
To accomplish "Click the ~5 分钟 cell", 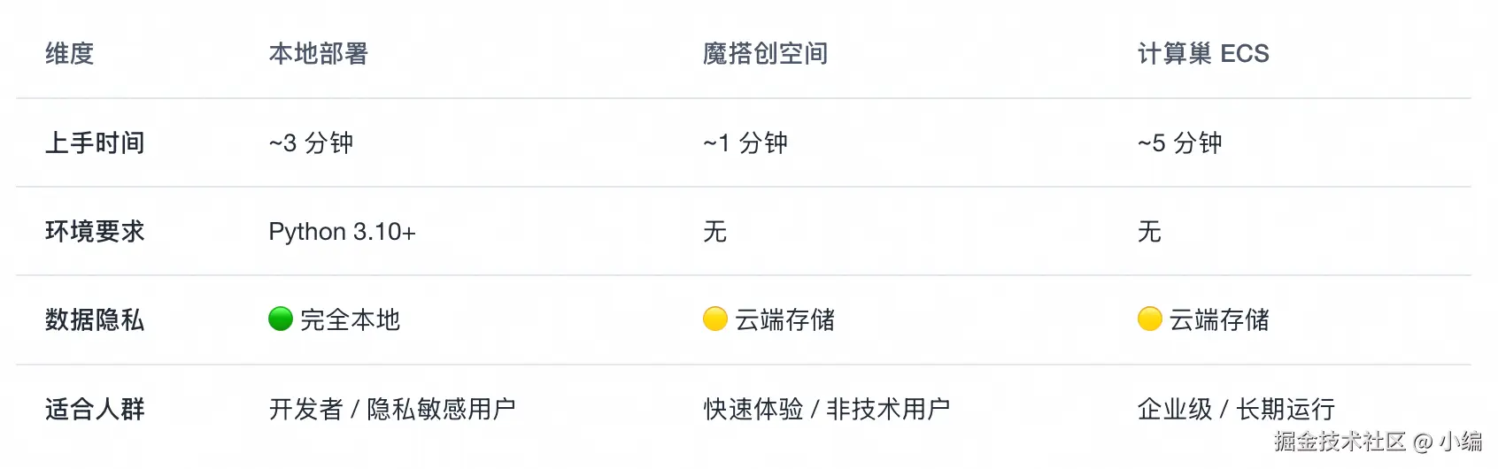I will [1180, 142].
